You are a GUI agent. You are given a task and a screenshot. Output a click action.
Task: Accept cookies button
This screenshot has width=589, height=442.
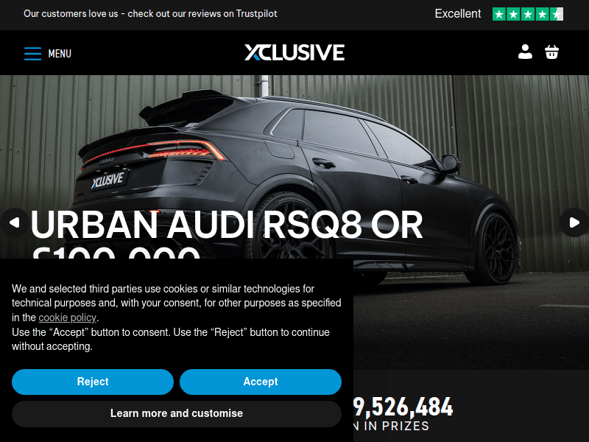coord(261,382)
